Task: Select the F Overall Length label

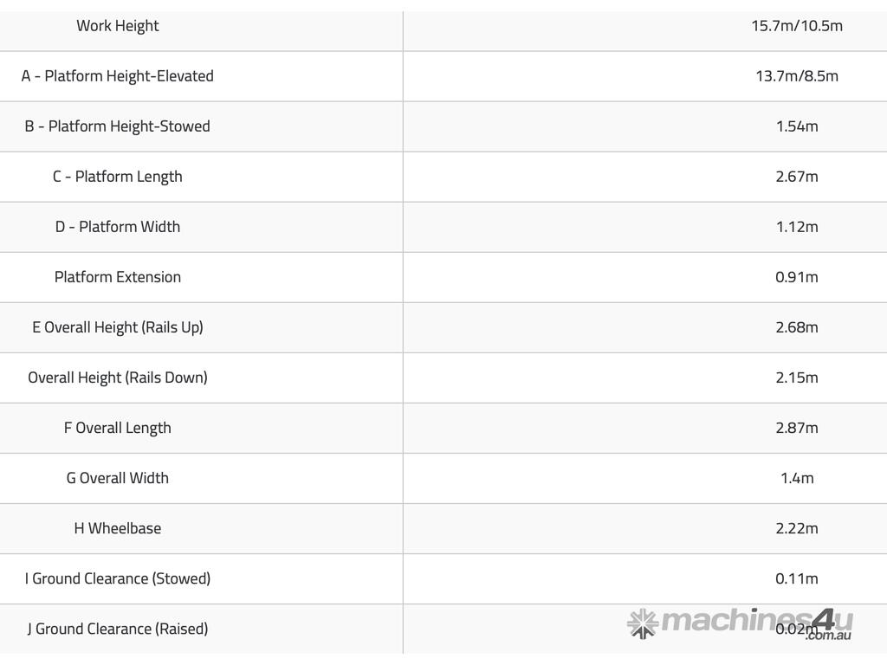Action: [118, 427]
